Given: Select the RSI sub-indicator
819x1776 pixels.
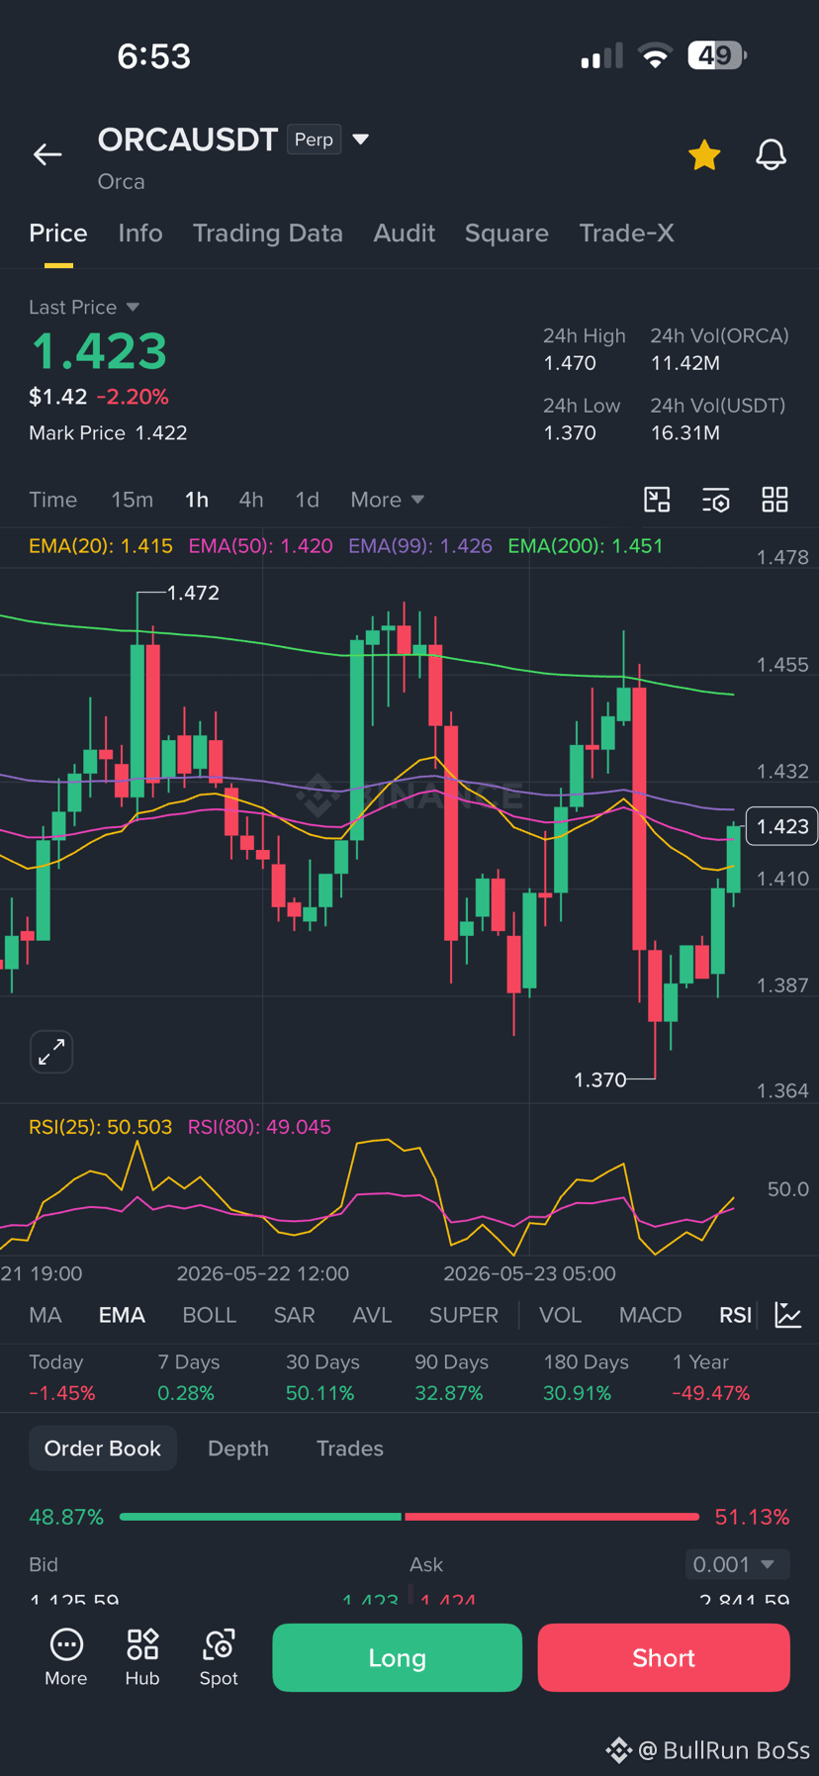Looking at the screenshot, I should (735, 1315).
